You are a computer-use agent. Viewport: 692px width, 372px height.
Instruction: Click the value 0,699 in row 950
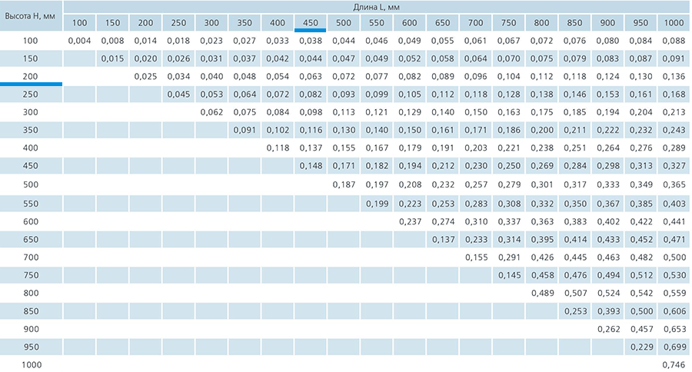point(674,347)
